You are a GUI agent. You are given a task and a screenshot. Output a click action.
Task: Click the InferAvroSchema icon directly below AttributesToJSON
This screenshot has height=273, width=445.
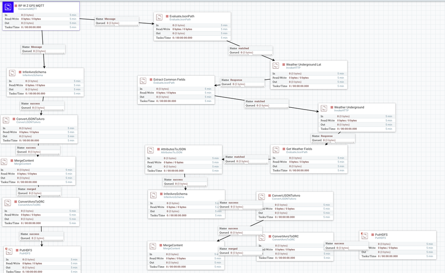pos(154,195)
